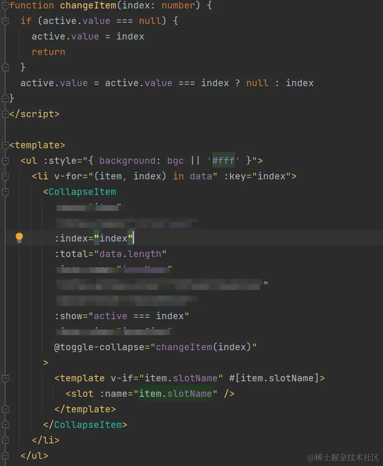Click the yellow lightbulb intention icon
This screenshot has height=466, width=383.
[19, 237]
